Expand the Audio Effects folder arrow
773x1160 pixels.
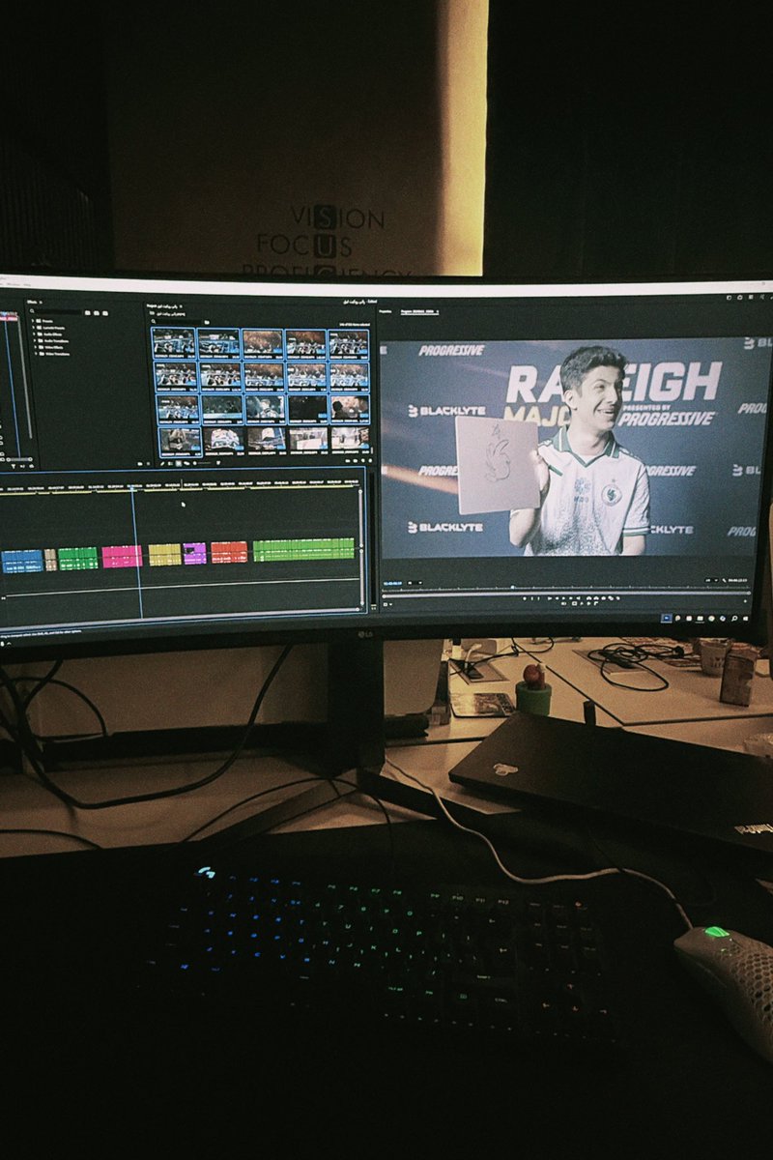point(34,334)
